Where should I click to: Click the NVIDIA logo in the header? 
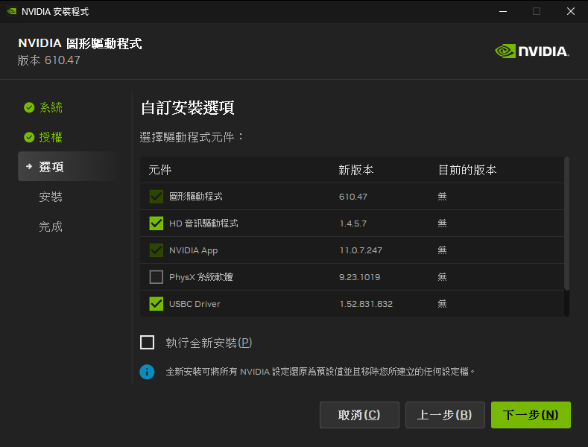tap(532, 51)
